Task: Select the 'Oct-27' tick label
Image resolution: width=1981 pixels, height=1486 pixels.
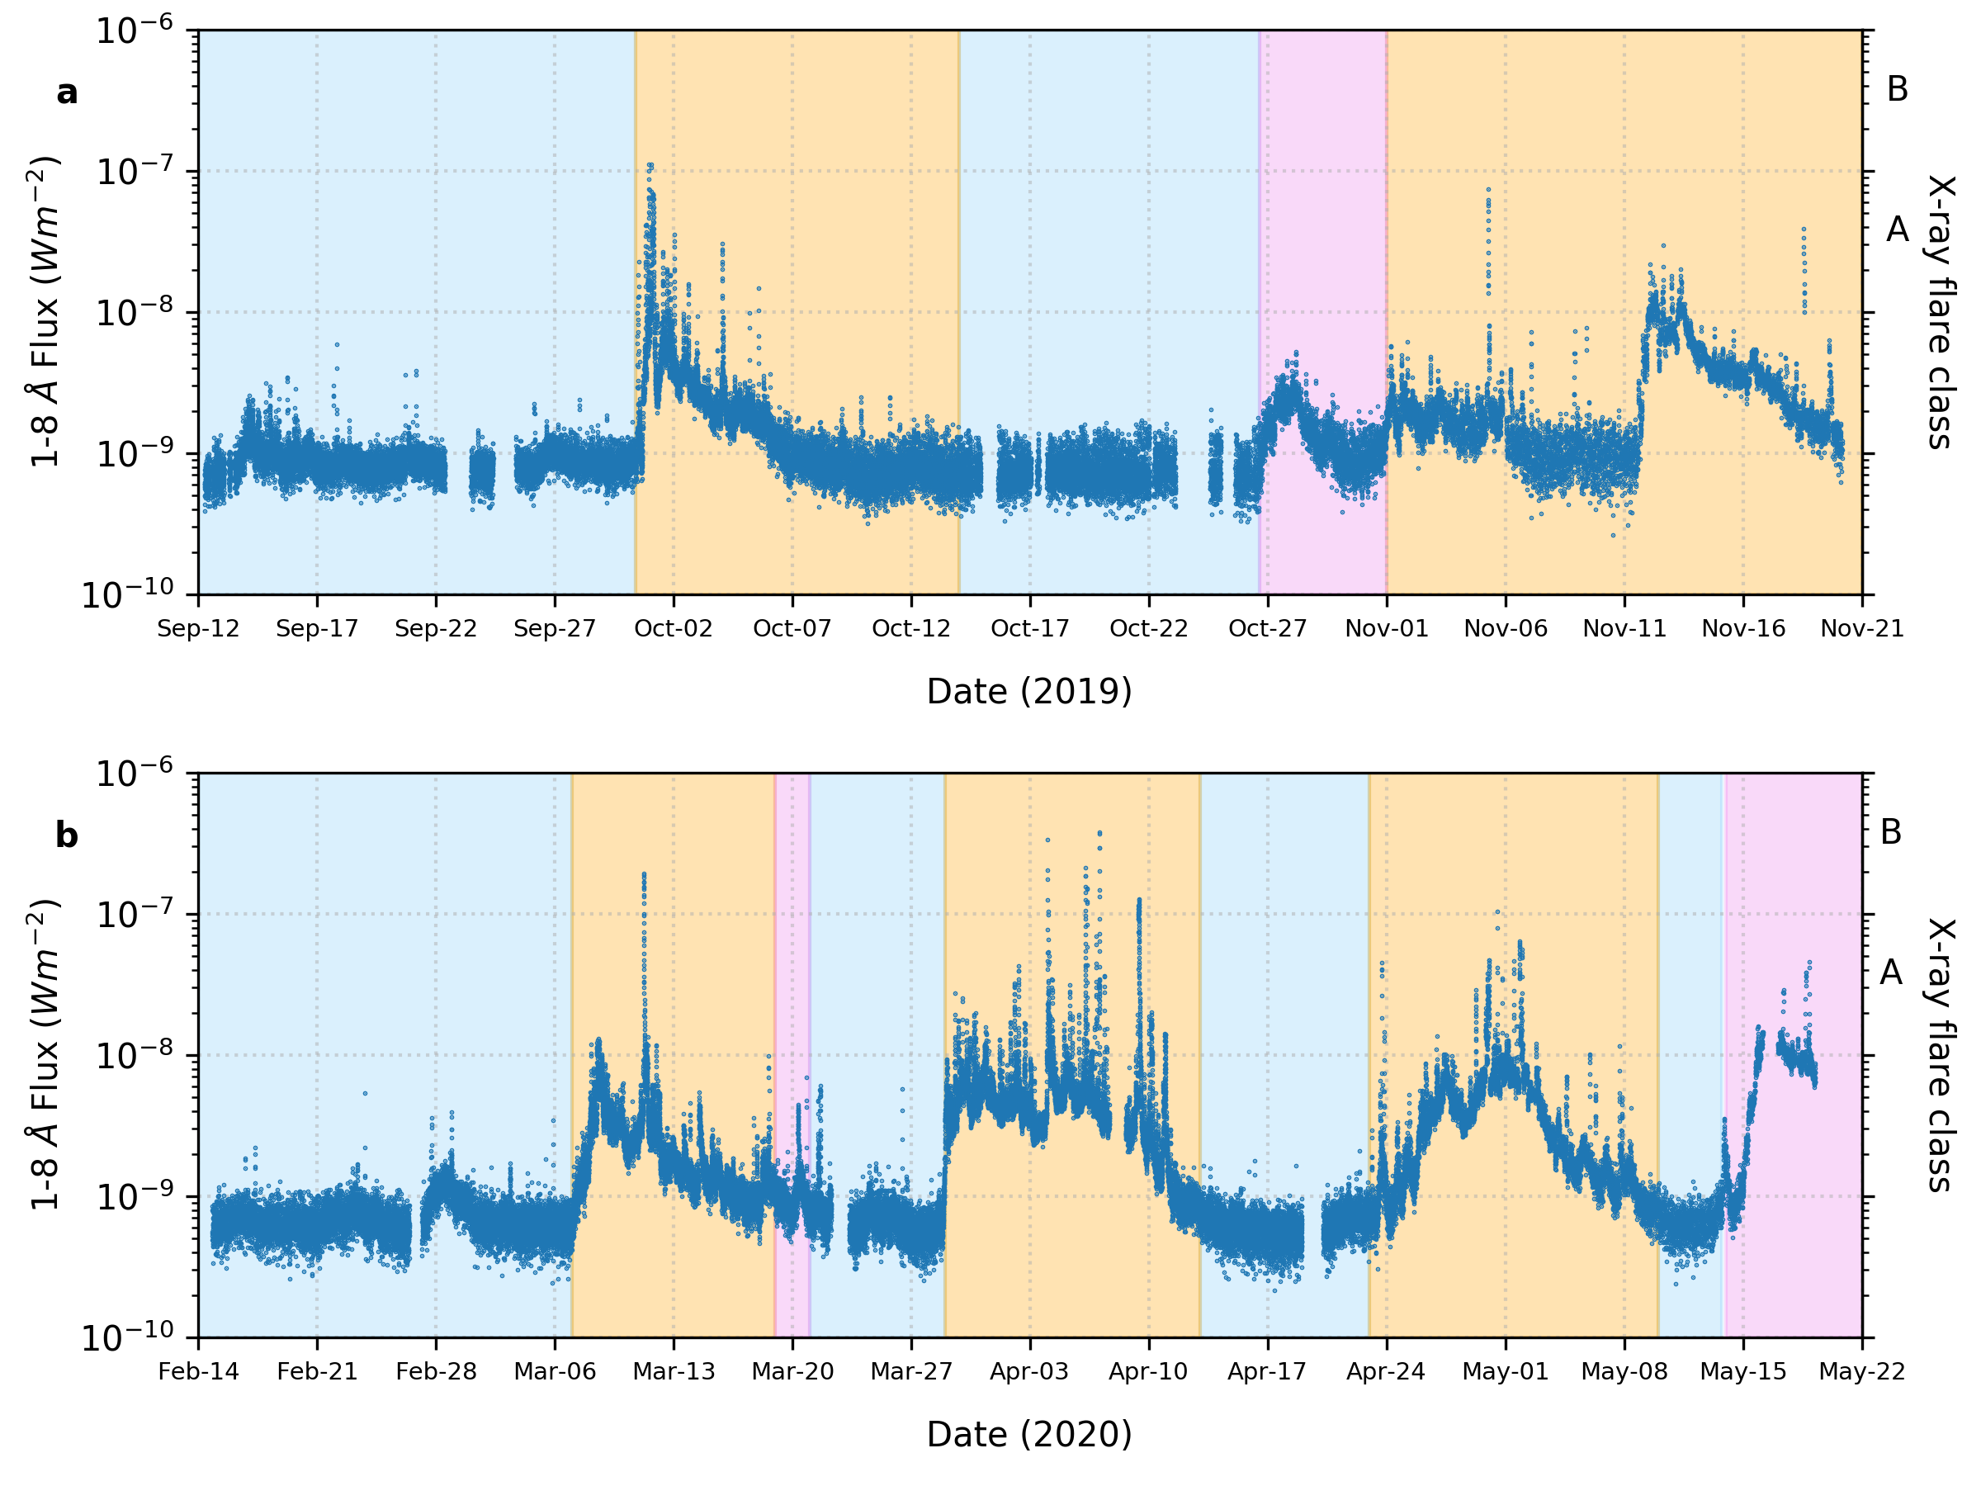Action: click(1267, 629)
